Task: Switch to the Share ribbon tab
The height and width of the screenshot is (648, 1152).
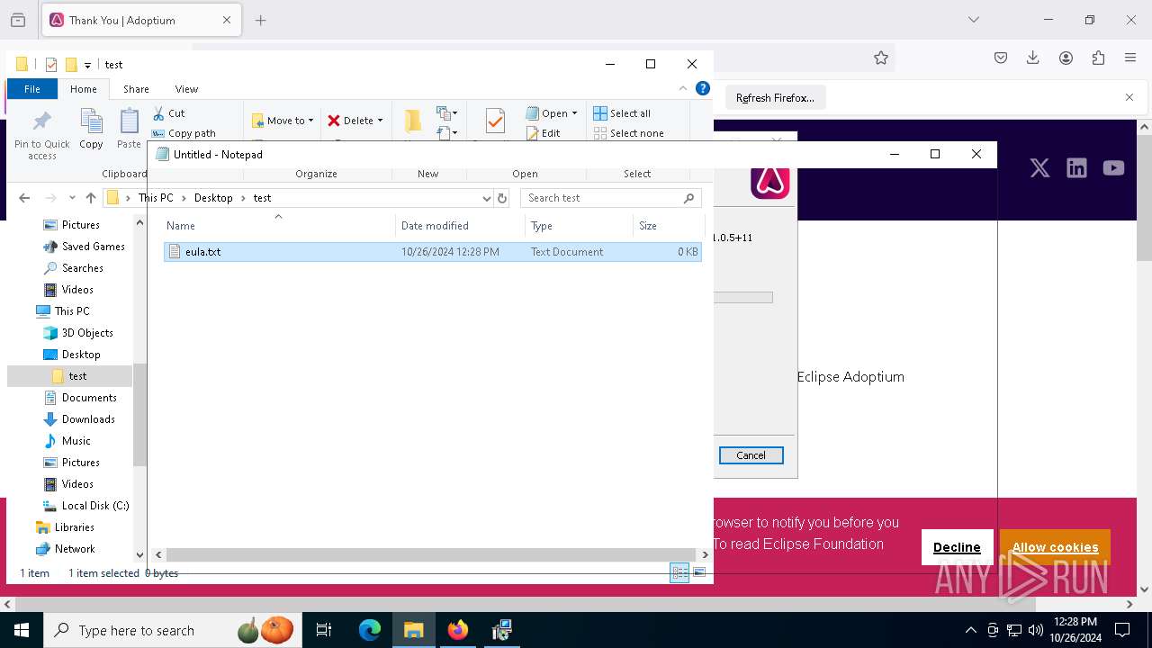Action: click(136, 89)
